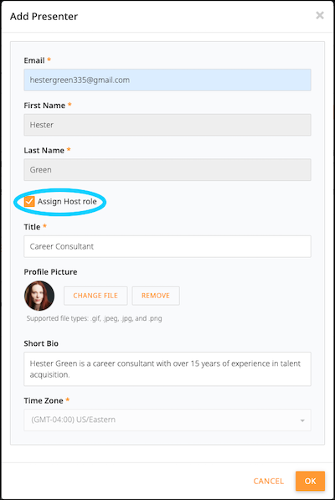
Task: Close the Add Presenter dialog with X
Action: click(x=320, y=15)
